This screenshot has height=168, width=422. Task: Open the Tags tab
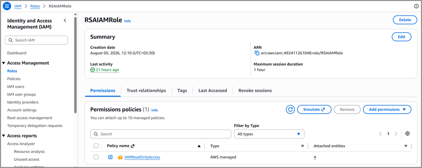182,90
